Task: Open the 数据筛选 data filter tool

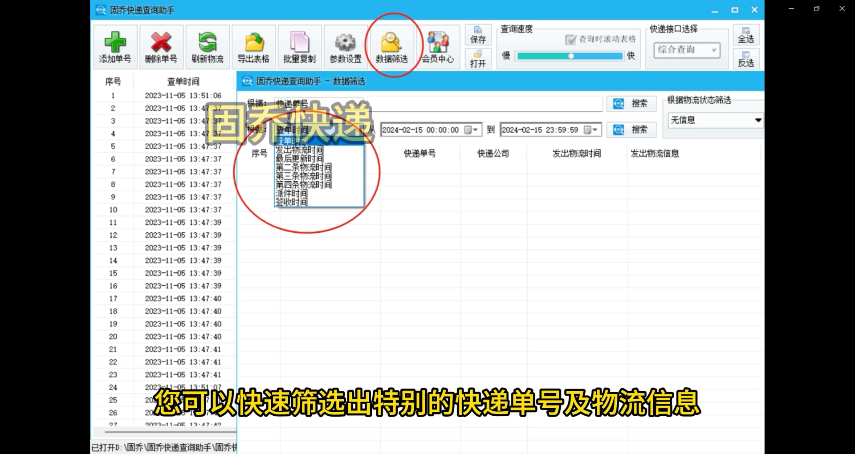Action: click(x=392, y=47)
